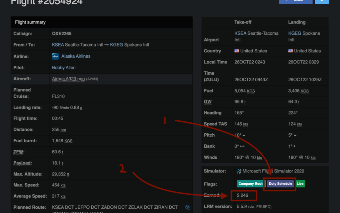Click the landing Speed TAS 124 kts
Viewport: 340px width, 213px height.
pos(295,124)
